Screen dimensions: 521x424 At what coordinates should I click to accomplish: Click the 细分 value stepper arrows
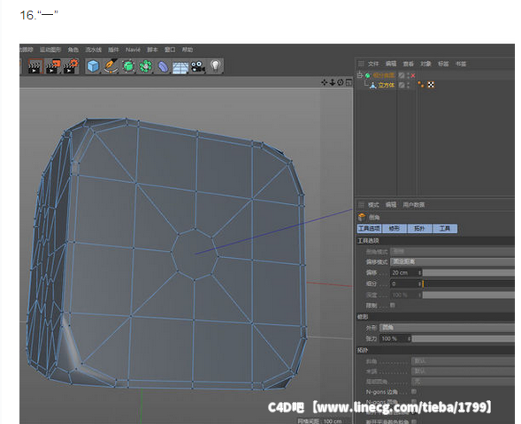tap(419, 284)
